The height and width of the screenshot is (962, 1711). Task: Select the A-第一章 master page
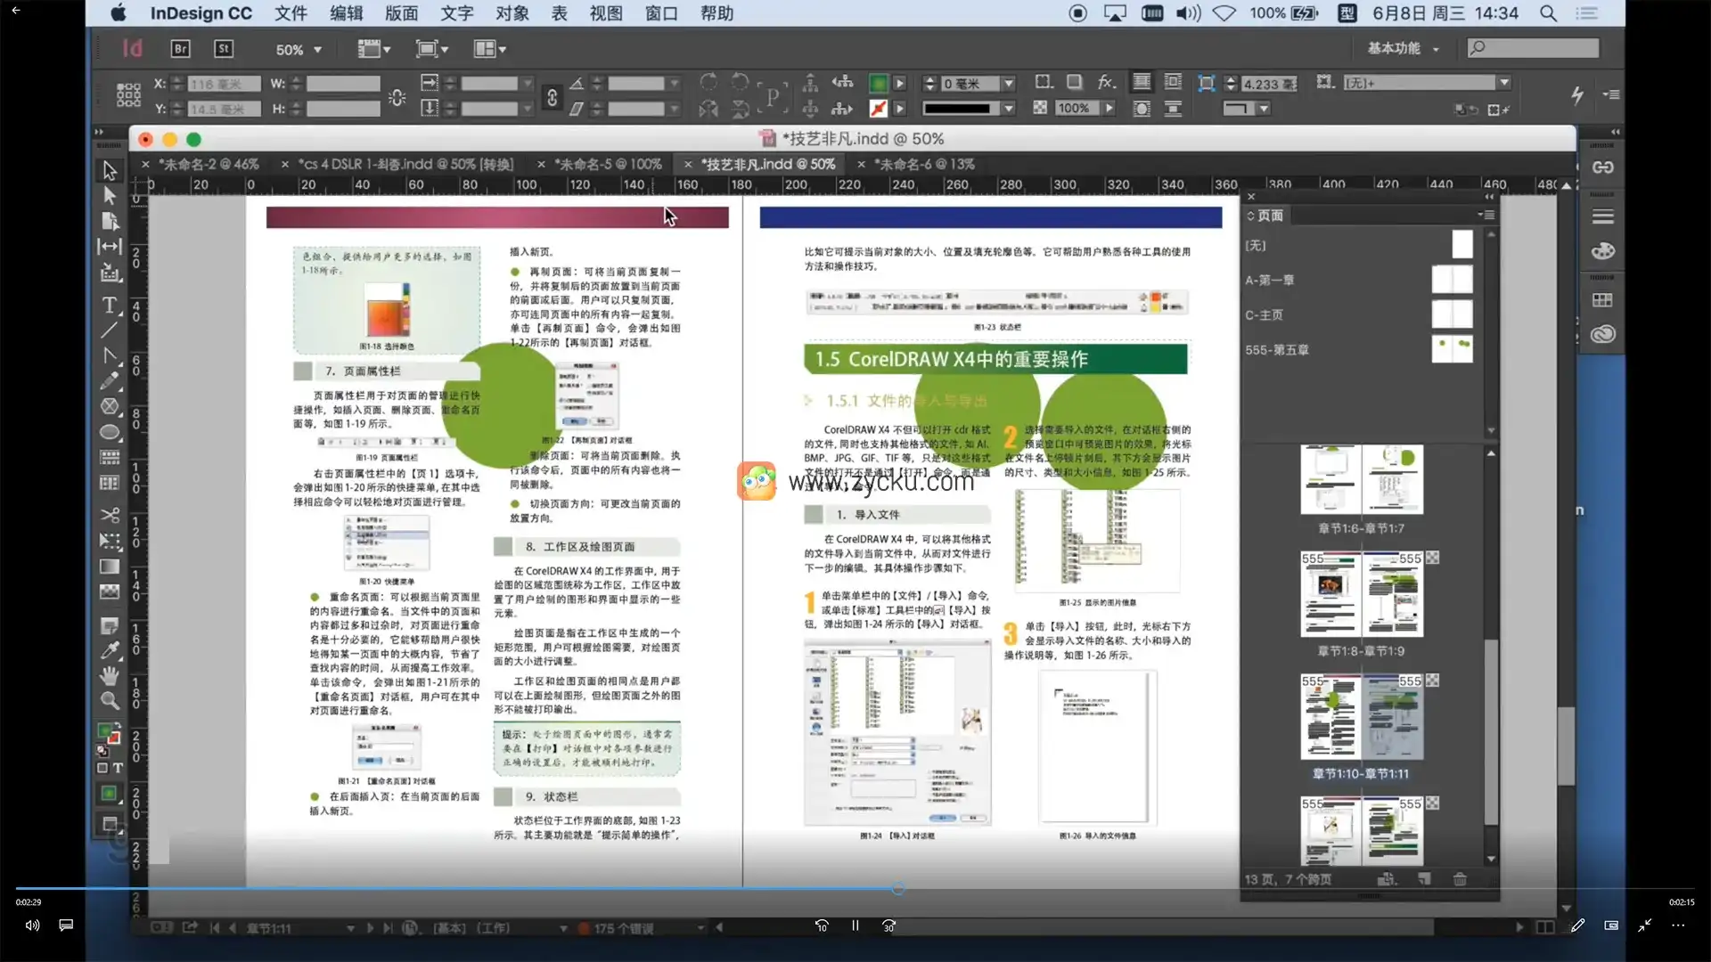coord(1269,280)
